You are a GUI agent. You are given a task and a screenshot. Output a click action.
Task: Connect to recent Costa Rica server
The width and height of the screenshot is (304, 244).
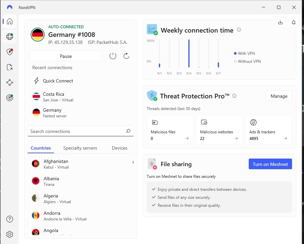coord(81,97)
